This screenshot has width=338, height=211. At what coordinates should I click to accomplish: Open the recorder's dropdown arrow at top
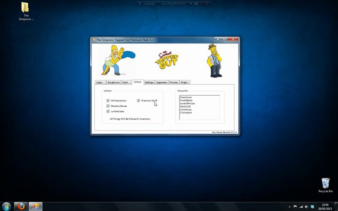[x=191, y=4]
